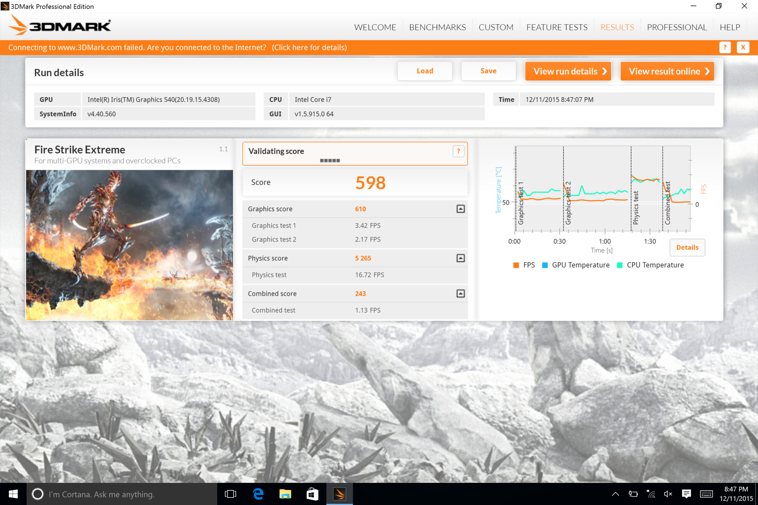Click the Combined test 1.13 FPS row
Image resolution: width=758 pixels, height=505 pixels.
(x=355, y=310)
